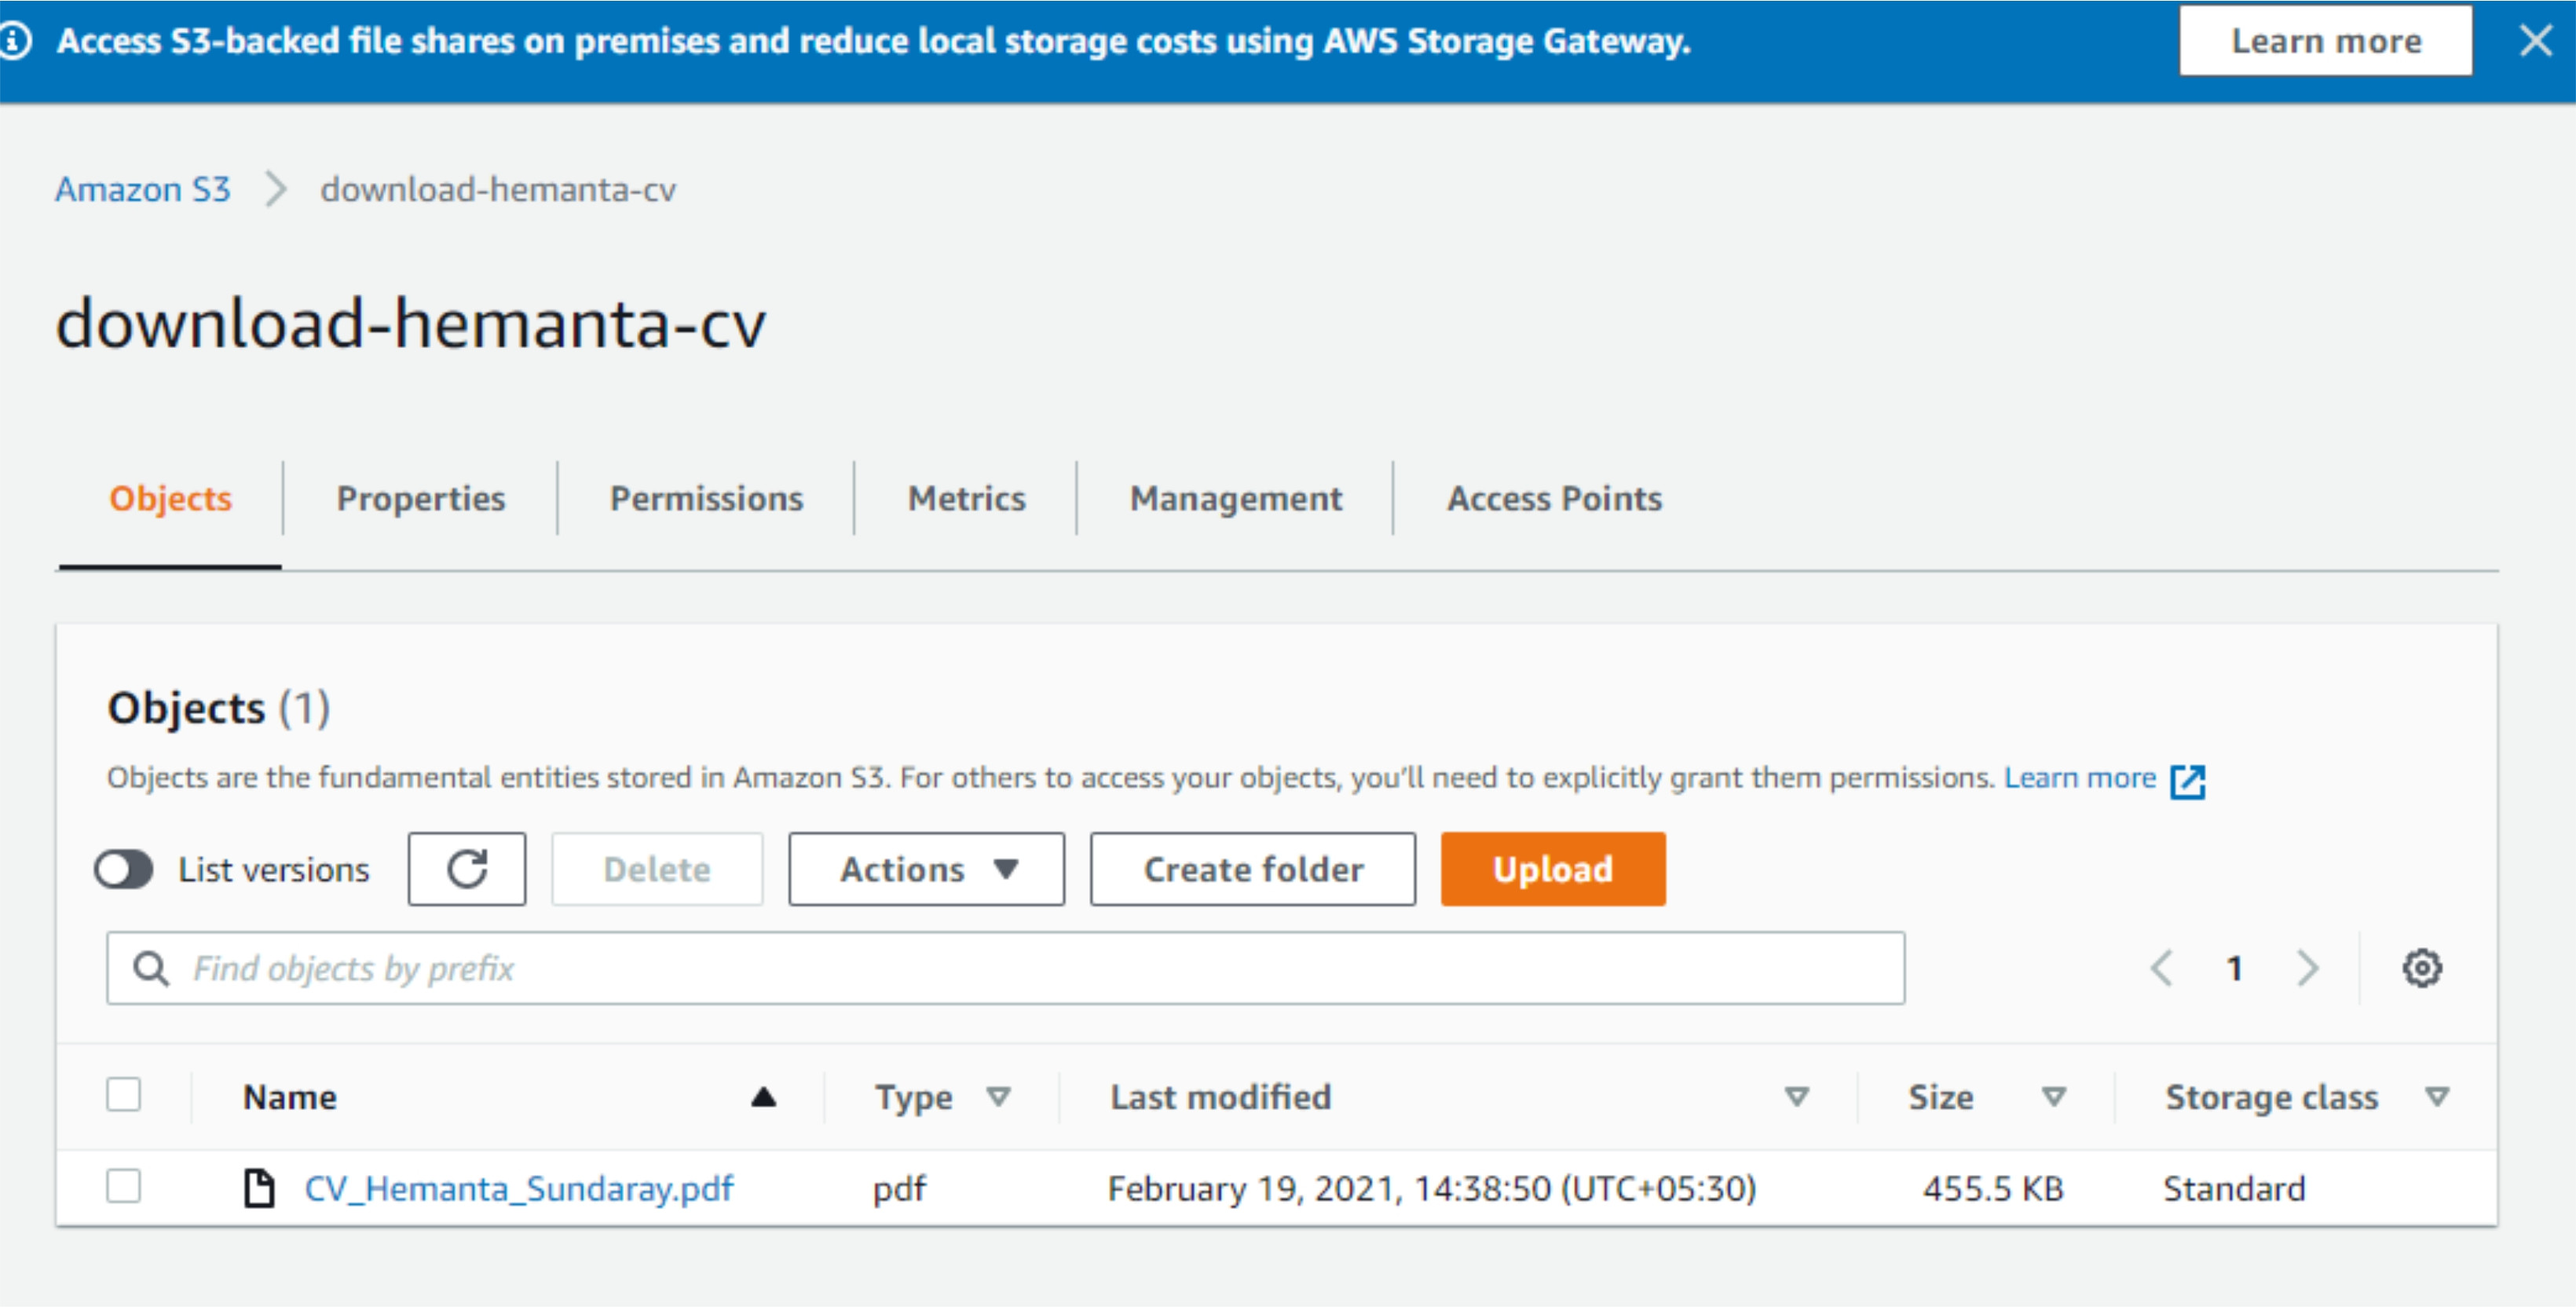Click the orange Upload button

click(x=1552, y=869)
